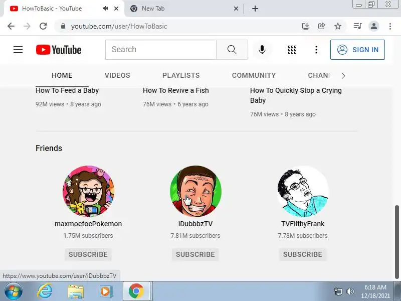Close the New Tab tab
The height and width of the screenshot is (301, 401).
click(236, 9)
